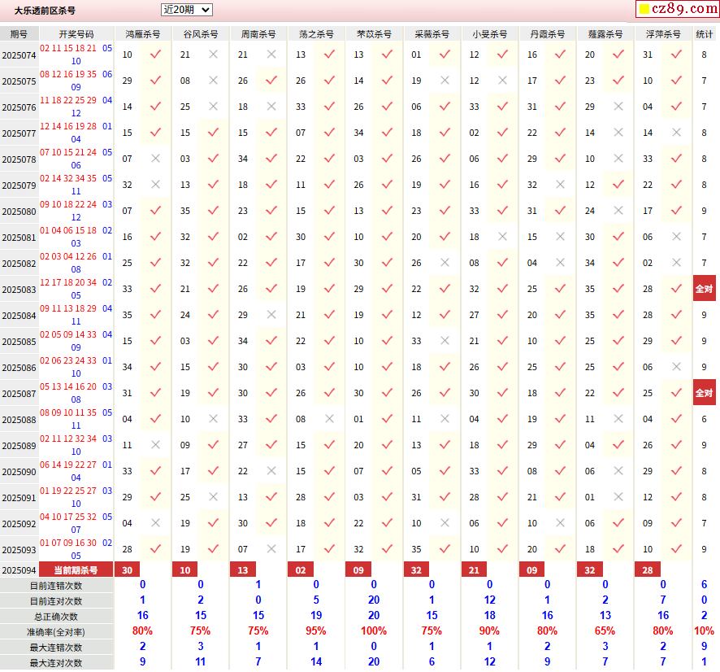720x672 pixels.
Task: Click current kill number 28 under 浮萍杀号
Action: coord(648,570)
